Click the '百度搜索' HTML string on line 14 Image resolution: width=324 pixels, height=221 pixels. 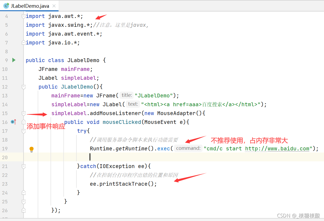point(212,104)
